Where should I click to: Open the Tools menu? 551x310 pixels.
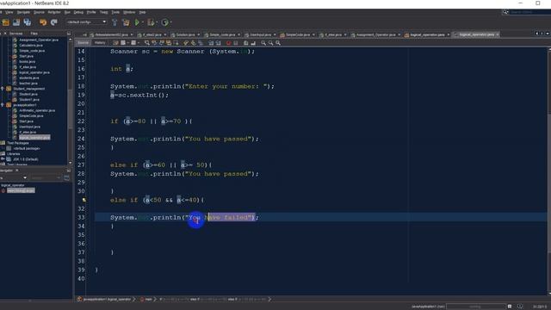click(x=115, y=12)
